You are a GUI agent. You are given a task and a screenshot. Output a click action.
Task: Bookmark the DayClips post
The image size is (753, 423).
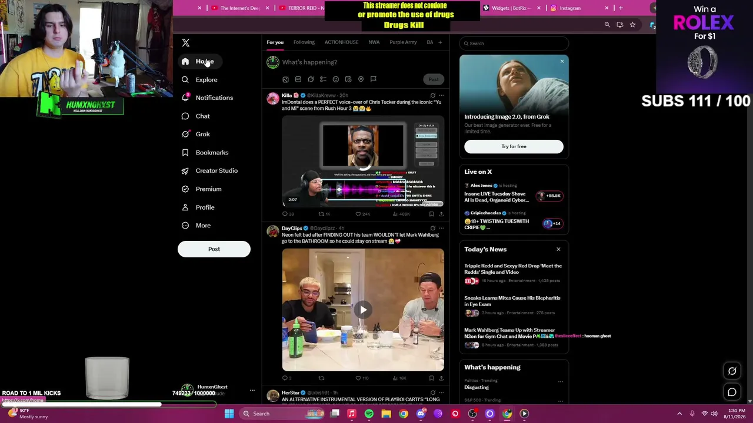coord(431,378)
